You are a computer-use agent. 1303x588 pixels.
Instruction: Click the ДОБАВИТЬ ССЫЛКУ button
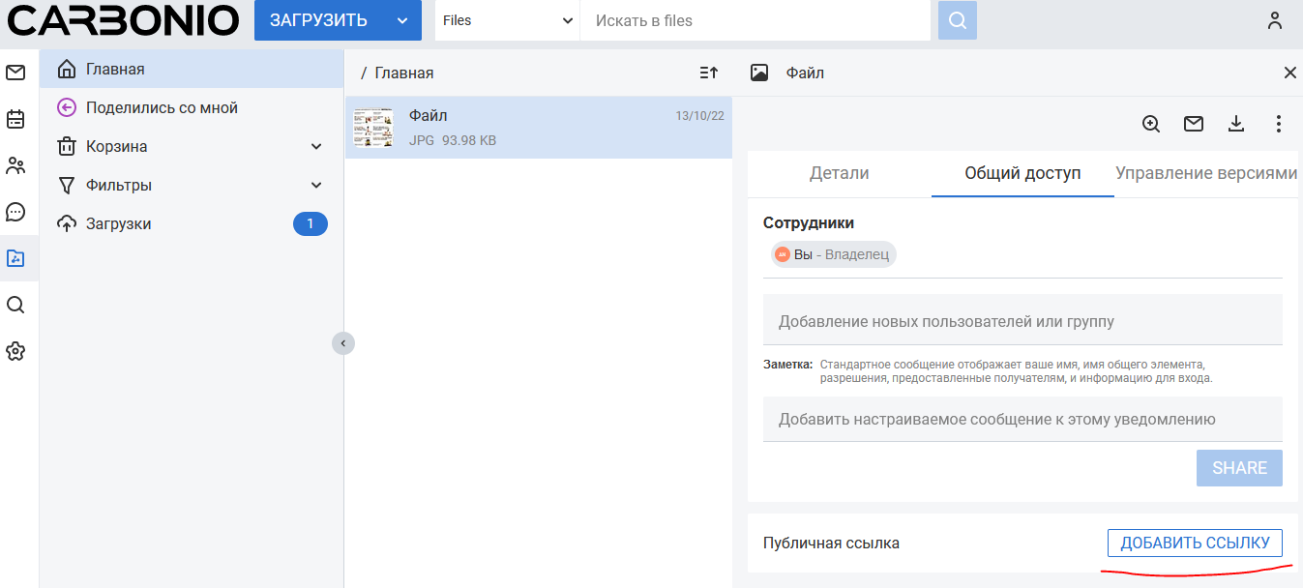point(1195,544)
